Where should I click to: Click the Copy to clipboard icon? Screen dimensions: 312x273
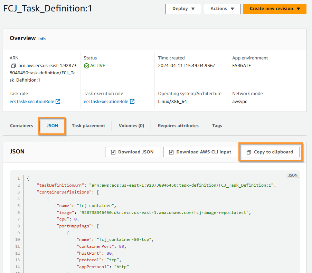pyautogui.click(x=249, y=152)
